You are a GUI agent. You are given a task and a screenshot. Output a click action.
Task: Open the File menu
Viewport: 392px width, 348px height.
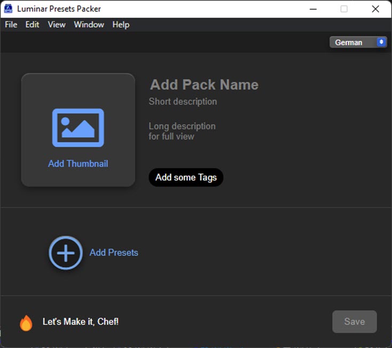pos(11,25)
